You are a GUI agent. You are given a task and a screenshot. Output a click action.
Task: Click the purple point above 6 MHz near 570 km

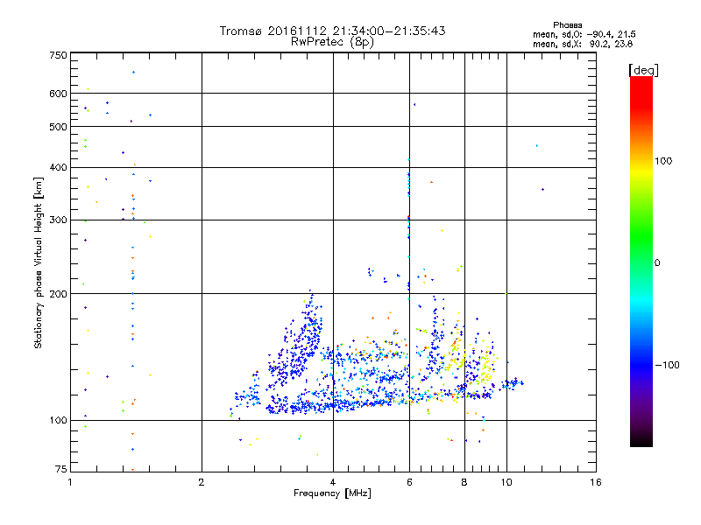(x=414, y=104)
